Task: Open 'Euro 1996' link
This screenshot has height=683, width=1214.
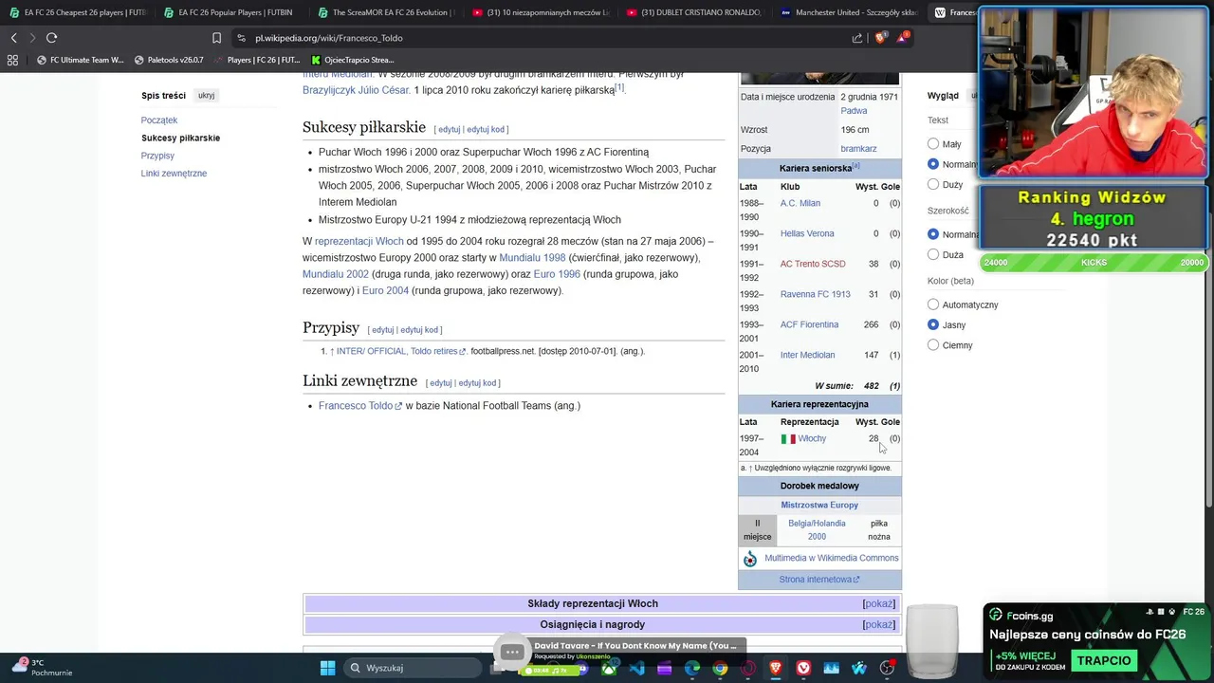Action: (557, 274)
